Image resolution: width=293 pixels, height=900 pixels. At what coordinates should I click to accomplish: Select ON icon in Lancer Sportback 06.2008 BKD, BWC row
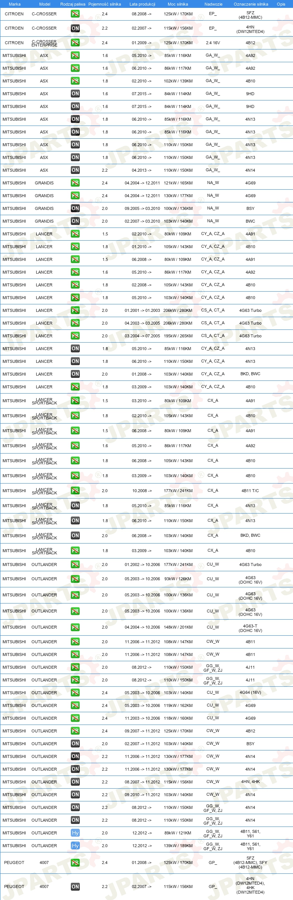tap(75, 536)
